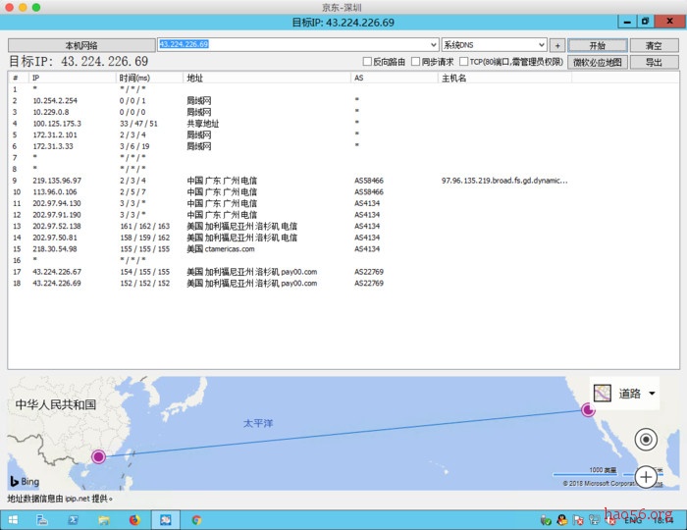Open the Windows Start menu
687x530 pixels.
coord(13,520)
